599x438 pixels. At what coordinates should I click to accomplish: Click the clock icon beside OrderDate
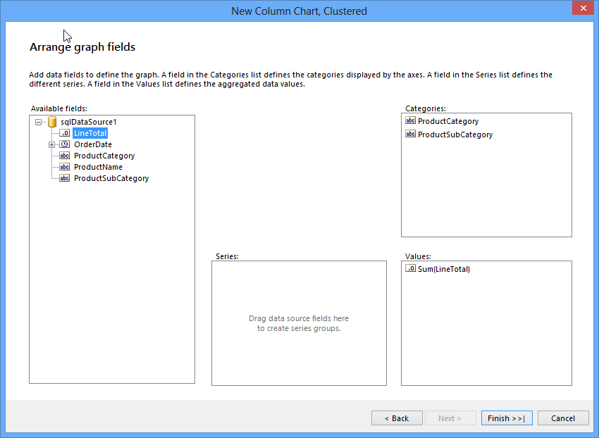click(64, 144)
